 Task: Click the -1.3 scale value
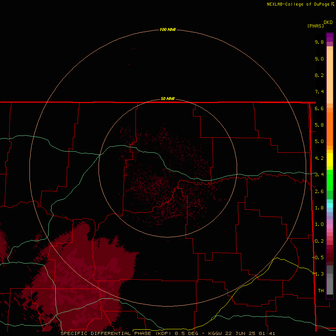tap(318, 274)
